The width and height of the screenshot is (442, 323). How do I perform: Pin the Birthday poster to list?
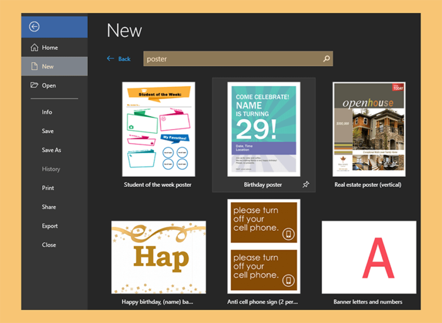tap(306, 184)
